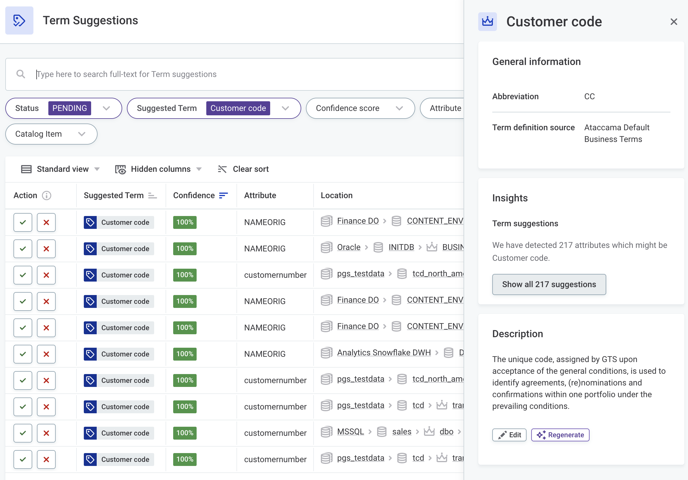The height and width of the screenshot is (480, 688).
Task: Click the database icon beside Oracle location
Action: 326,248
